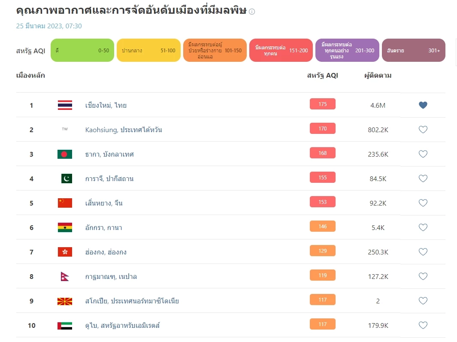Image resolution: width=457 pixels, height=342 pixels.
Task: Open the Dubai city ranking link
Action: tap(124, 325)
